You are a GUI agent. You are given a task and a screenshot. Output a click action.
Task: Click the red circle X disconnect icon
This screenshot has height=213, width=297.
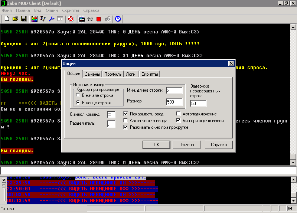[x=71, y=19]
